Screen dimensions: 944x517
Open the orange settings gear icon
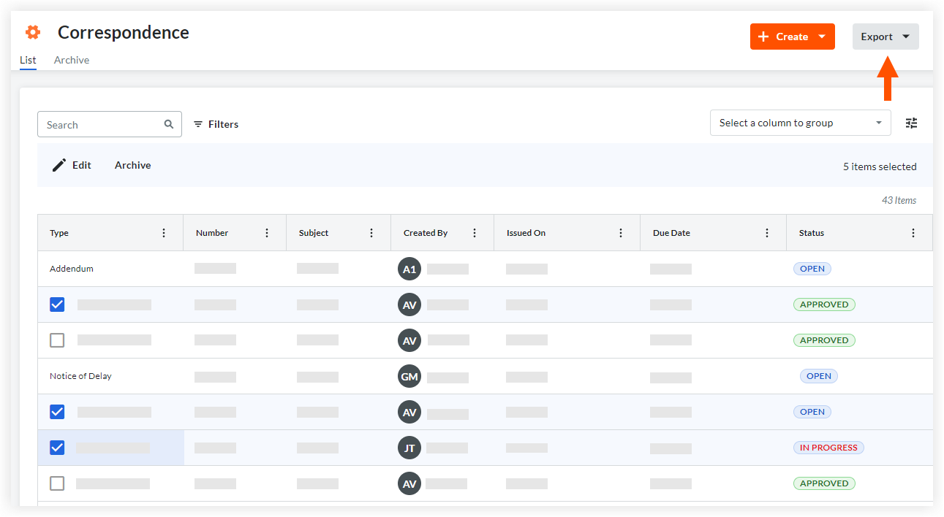(32, 32)
